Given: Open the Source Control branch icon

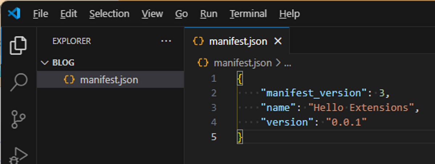Looking at the screenshot, I should point(18,119).
